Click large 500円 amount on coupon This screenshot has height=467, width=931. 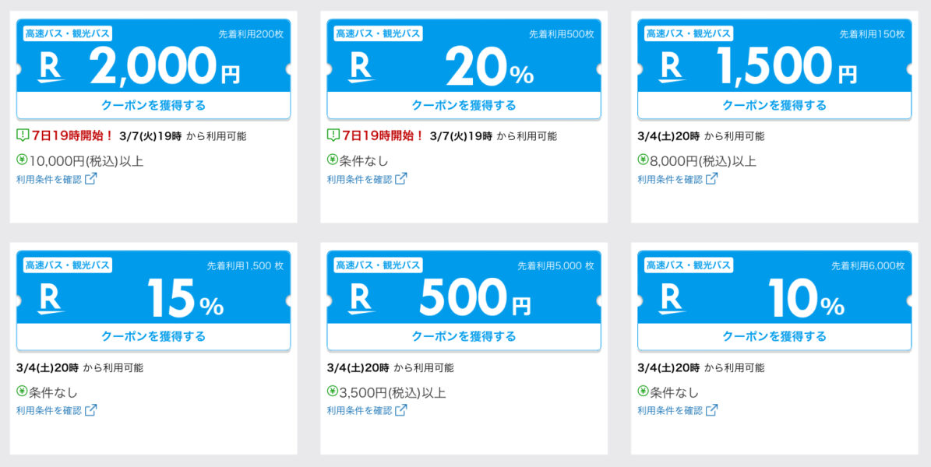pos(475,298)
